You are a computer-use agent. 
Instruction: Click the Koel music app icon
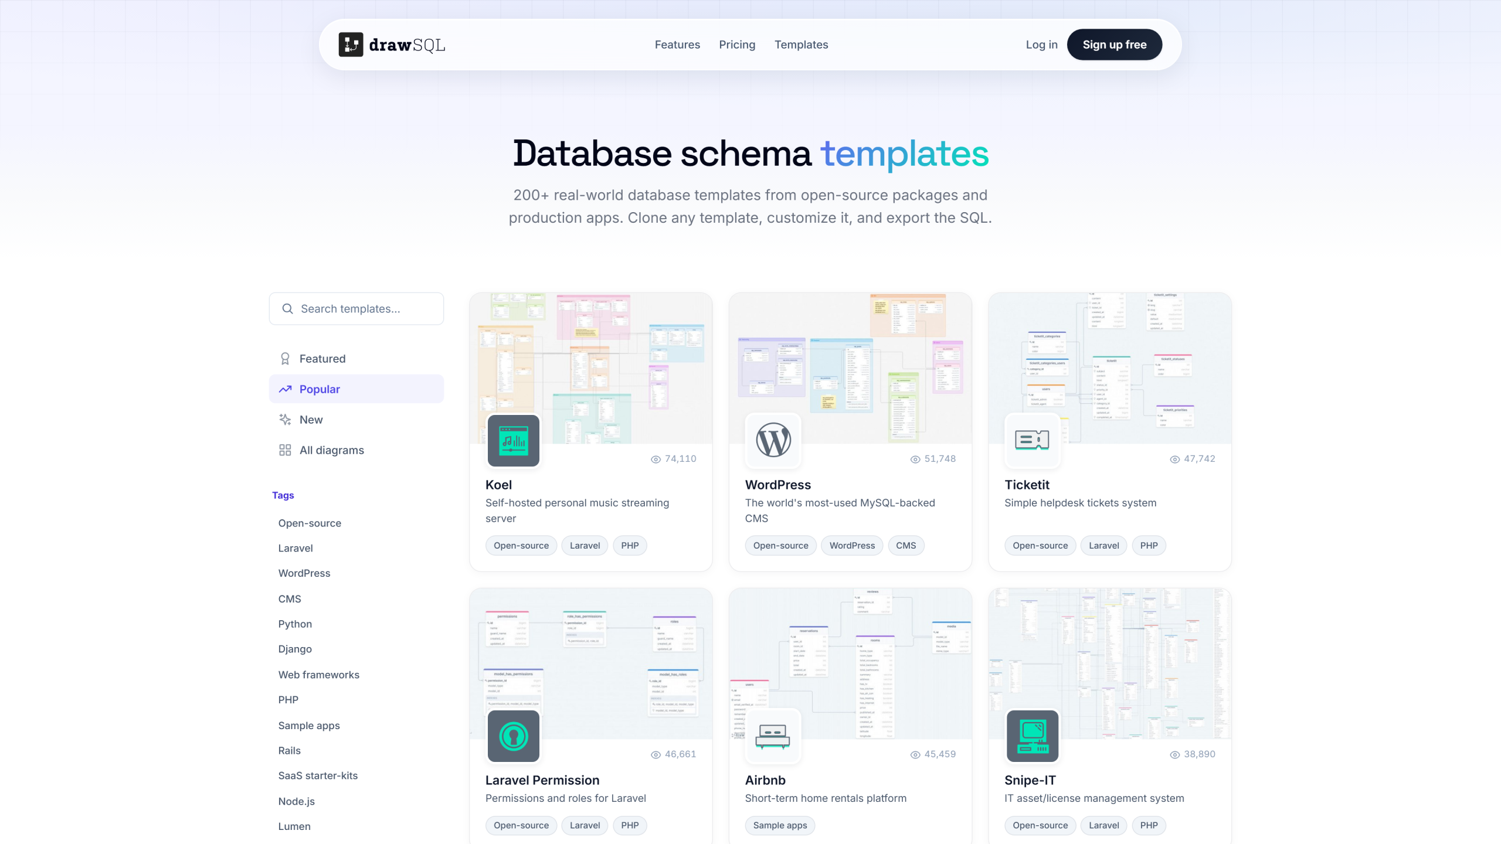(514, 441)
